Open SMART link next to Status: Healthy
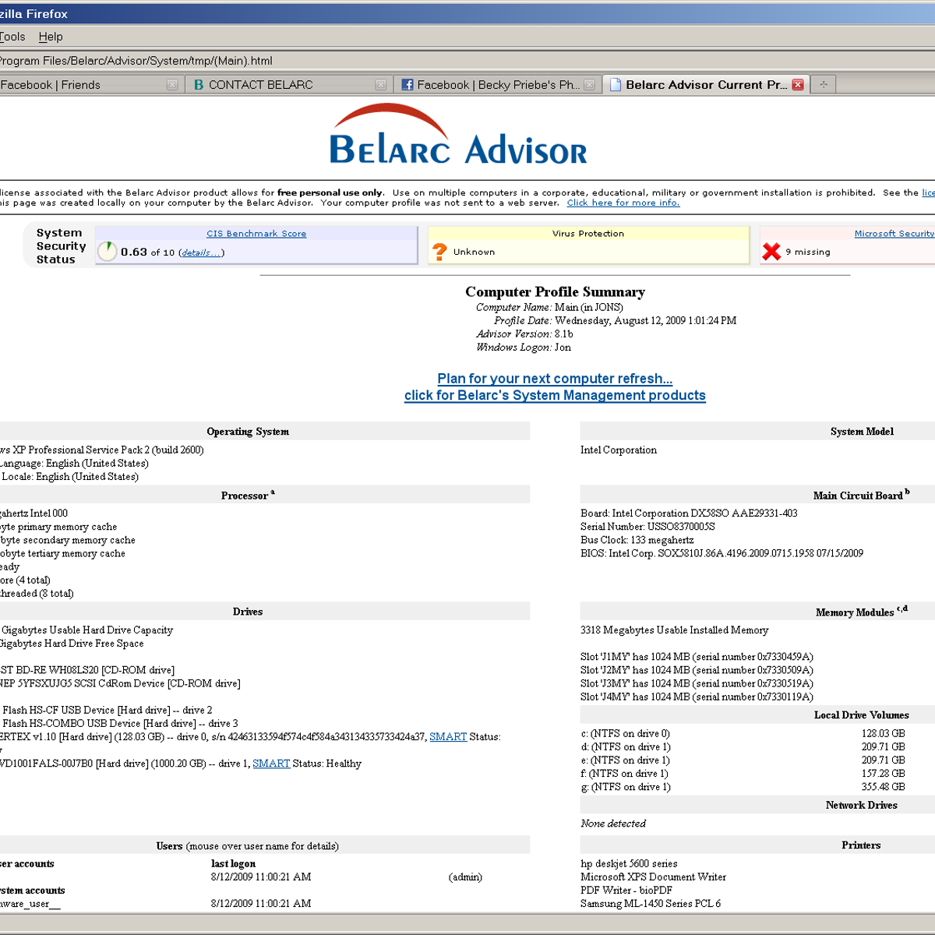The width and height of the screenshot is (935, 935). [x=271, y=764]
